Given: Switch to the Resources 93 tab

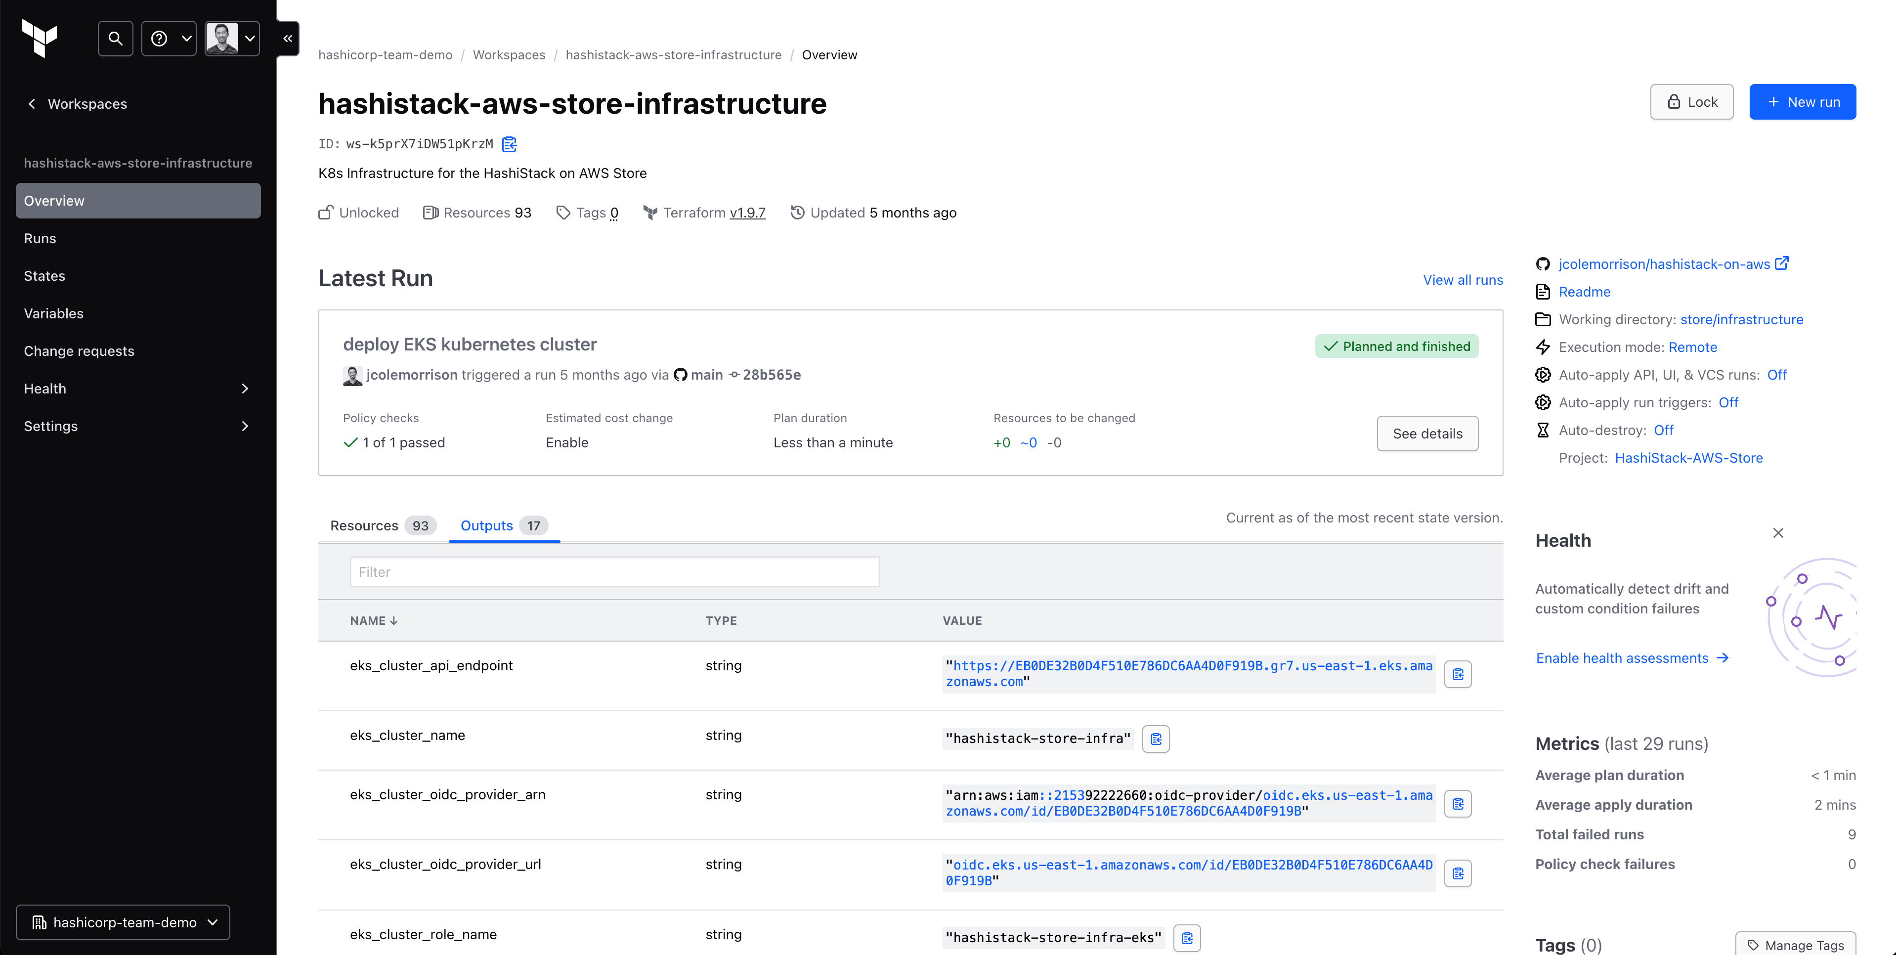Looking at the screenshot, I should [x=382, y=526].
